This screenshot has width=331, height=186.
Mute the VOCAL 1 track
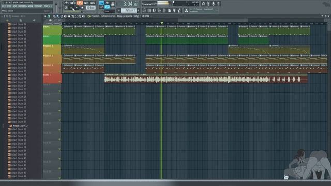coord(59,82)
